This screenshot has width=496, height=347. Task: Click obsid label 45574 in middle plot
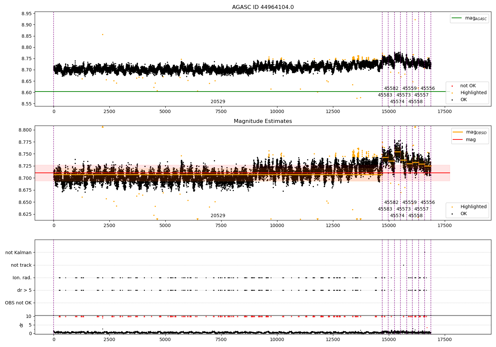[x=397, y=216]
